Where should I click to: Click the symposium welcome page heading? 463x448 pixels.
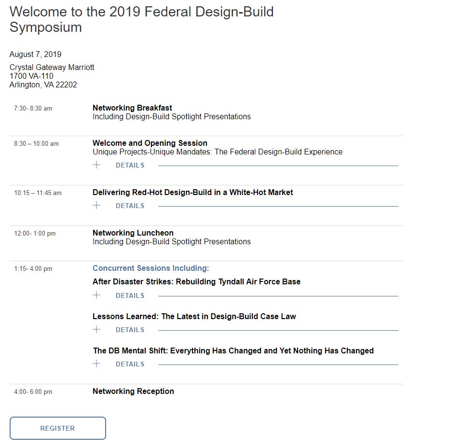coord(141,19)
